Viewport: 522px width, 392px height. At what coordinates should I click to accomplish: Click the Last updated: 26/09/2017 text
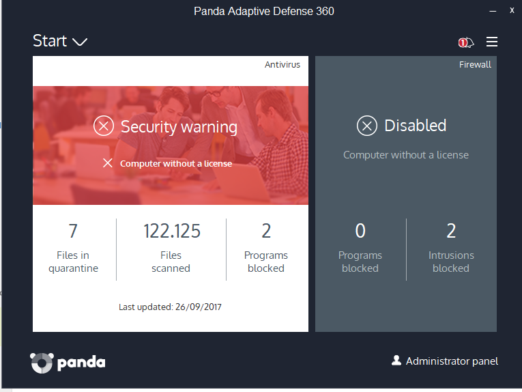pos(170,307)
